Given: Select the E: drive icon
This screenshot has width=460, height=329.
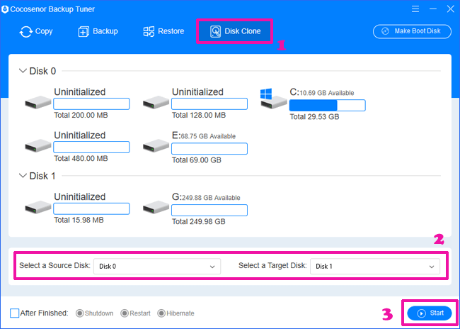Looking at the screenshot, I should click(156, 145).
